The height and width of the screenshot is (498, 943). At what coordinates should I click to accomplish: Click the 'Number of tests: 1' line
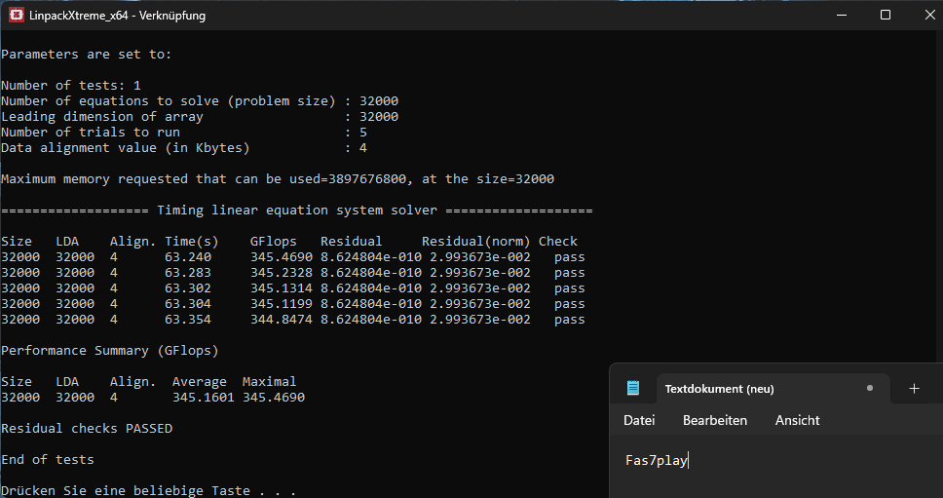pyautogui.click(x=71, y=86)
